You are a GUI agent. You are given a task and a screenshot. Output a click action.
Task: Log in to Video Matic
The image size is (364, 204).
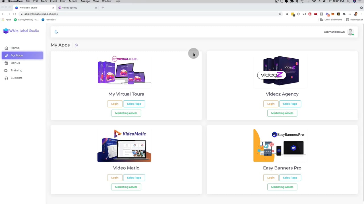pos(115,178)
